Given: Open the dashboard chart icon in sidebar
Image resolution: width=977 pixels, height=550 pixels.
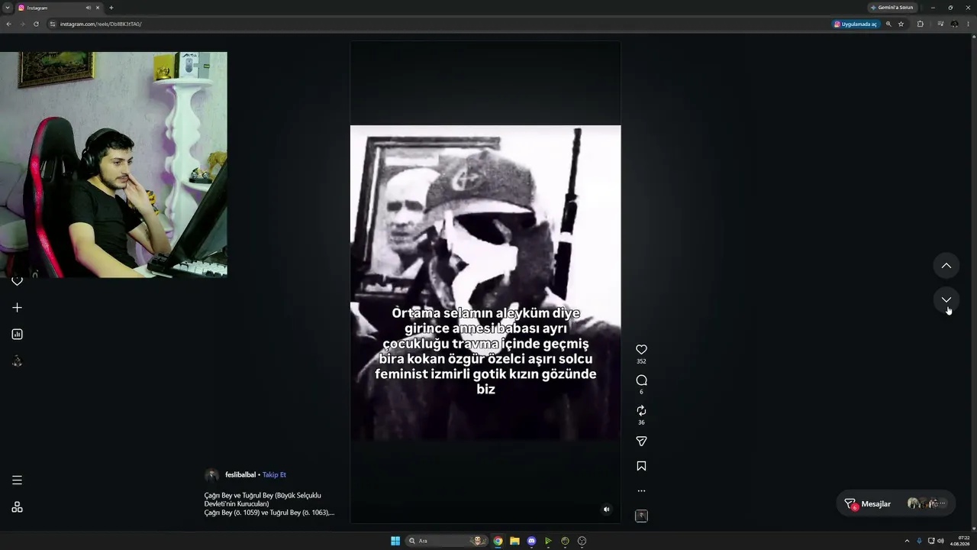Looking at the screenshot, I should point(17,335).
